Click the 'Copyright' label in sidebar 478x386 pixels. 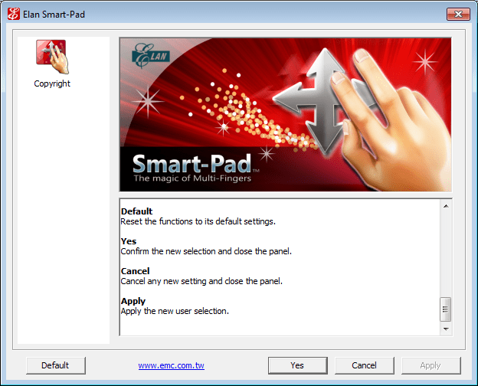52,83
